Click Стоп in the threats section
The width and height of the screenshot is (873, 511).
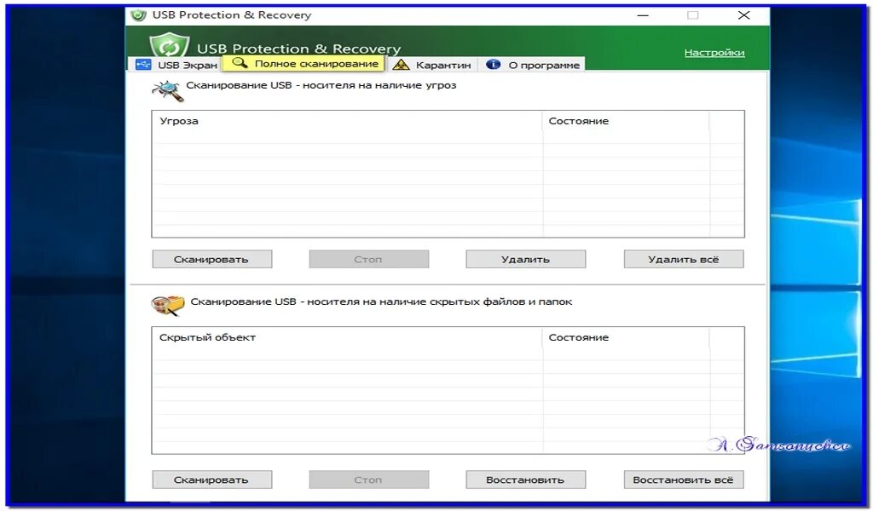369,259
